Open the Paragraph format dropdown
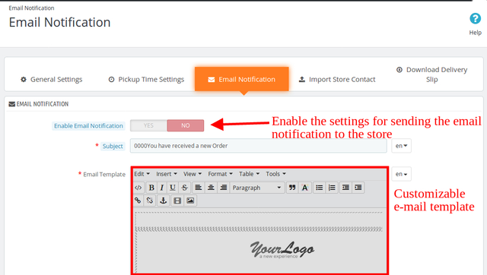The image size is (487, 275). click(257, 188)
